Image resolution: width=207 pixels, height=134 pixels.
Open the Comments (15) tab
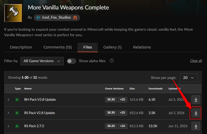click(x=58, y=47)
